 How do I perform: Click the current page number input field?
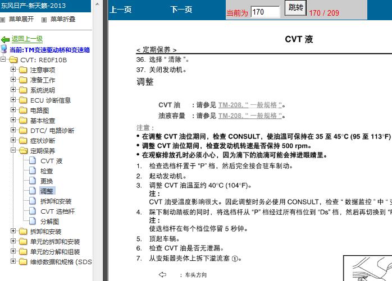click(x=265, y=12)
